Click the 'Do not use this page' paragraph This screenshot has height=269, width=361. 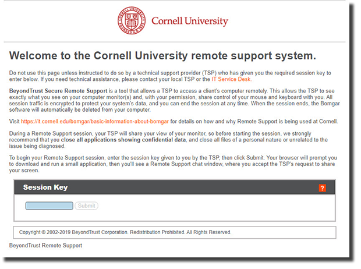click(x=170, y=76)
